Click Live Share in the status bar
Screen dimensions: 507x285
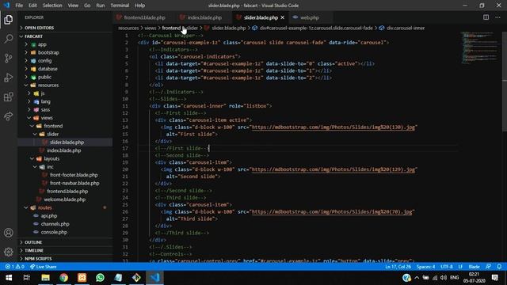coord(43,267)
